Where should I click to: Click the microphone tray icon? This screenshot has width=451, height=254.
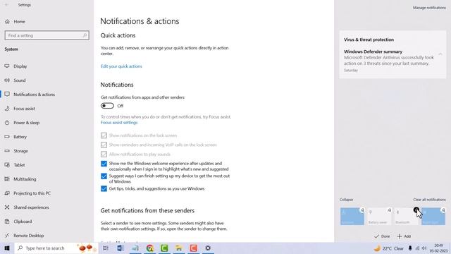[x=410, y=248]
